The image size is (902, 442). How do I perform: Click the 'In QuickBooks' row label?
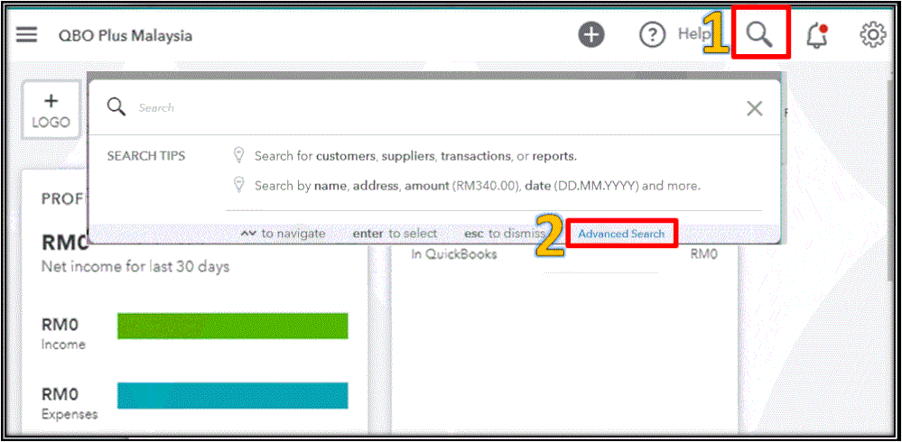[x=454, y=254]
